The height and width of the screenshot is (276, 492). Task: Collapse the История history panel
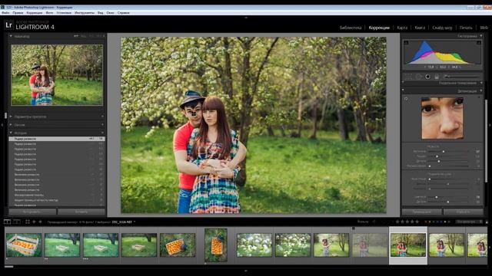coord(11,133)
